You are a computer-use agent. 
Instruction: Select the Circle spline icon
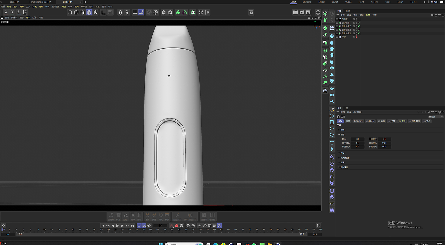point(332,116)
